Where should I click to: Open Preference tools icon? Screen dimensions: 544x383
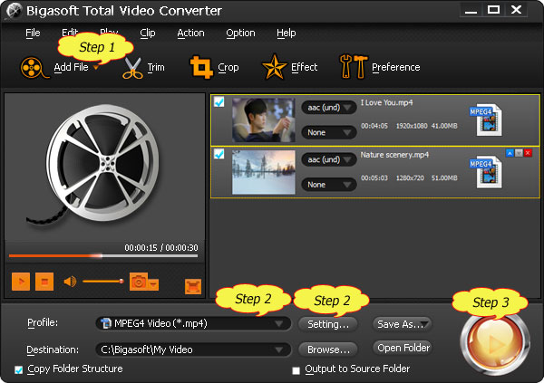(354, 66)
